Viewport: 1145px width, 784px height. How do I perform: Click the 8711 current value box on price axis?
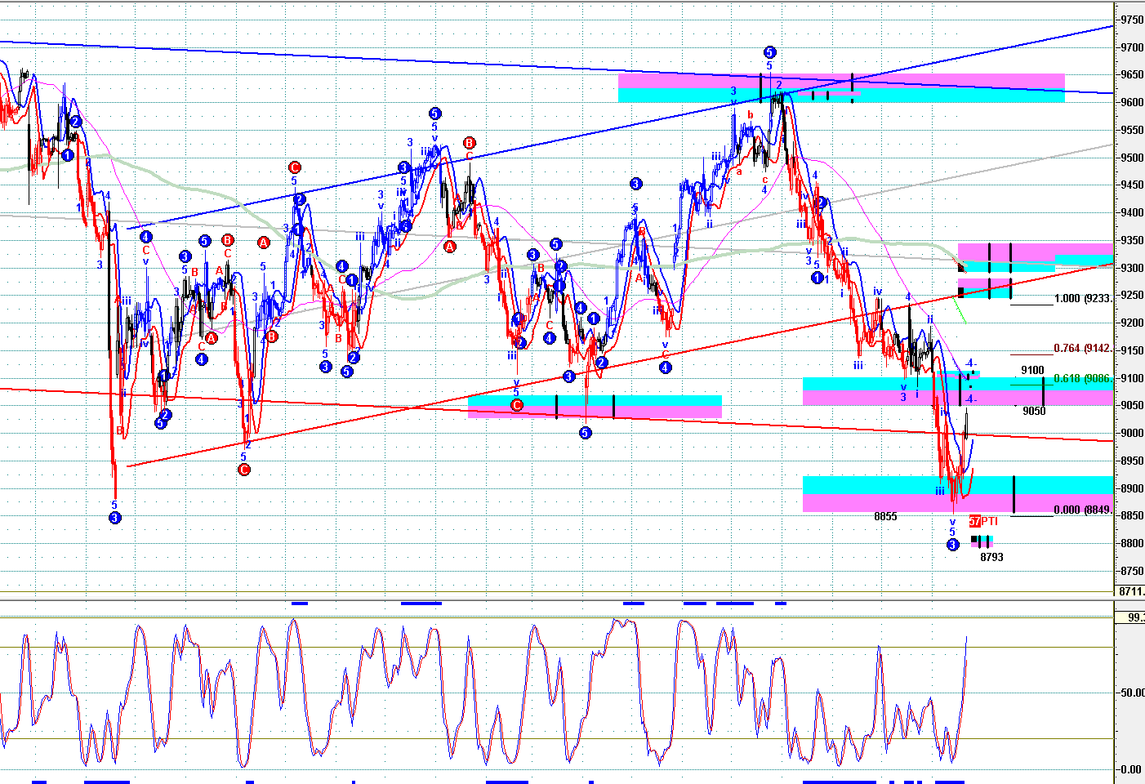[x=1130, y=591]
